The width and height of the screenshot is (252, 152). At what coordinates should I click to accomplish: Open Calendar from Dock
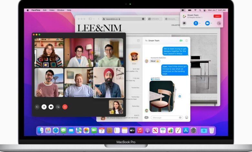pos(101,130)
